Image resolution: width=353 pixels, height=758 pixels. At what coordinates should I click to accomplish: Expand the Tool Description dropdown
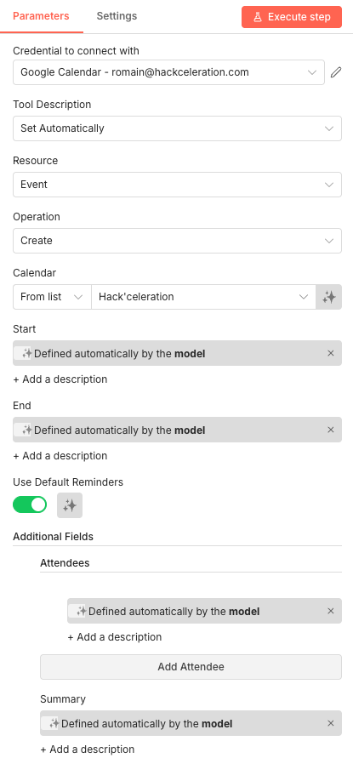(x=178, y=128)
